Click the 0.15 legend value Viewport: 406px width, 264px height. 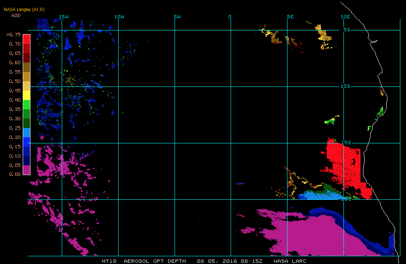(x=15, y=147)
